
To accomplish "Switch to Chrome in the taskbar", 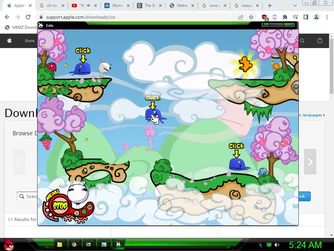I will coord(74,244).
